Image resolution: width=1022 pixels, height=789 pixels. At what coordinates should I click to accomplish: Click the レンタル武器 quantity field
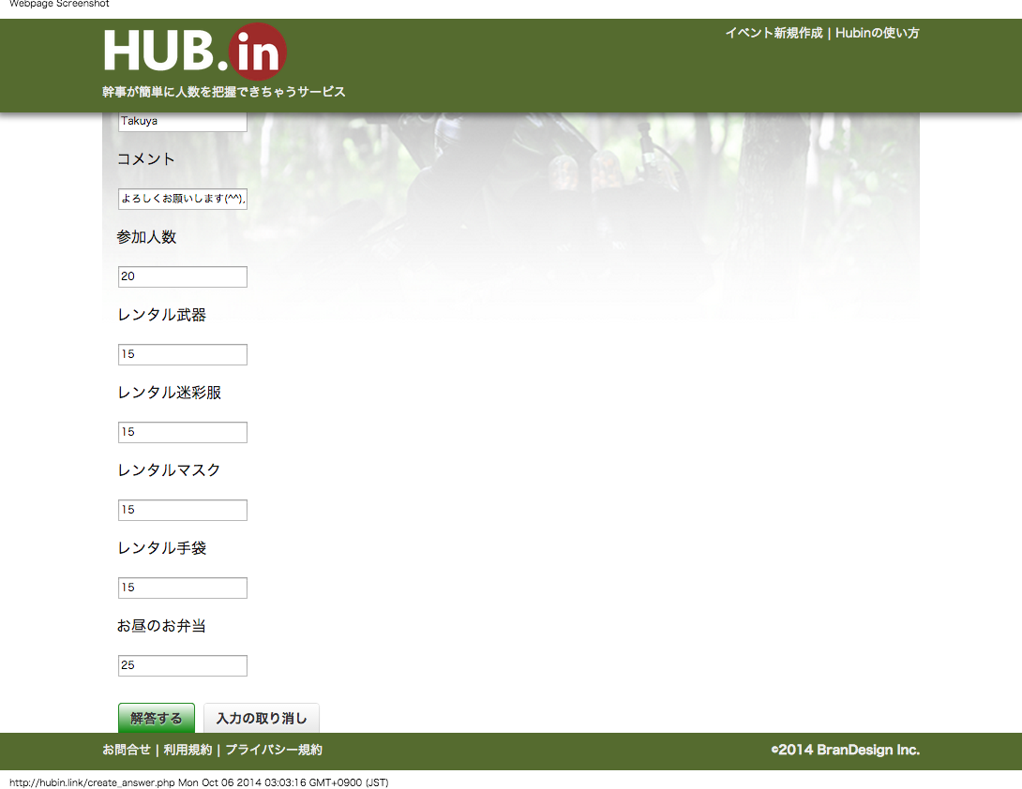pyautogui.click(x=183, y=354)
